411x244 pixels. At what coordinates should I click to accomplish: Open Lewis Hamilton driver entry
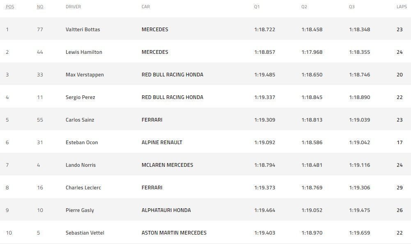(x=84, y=52)
